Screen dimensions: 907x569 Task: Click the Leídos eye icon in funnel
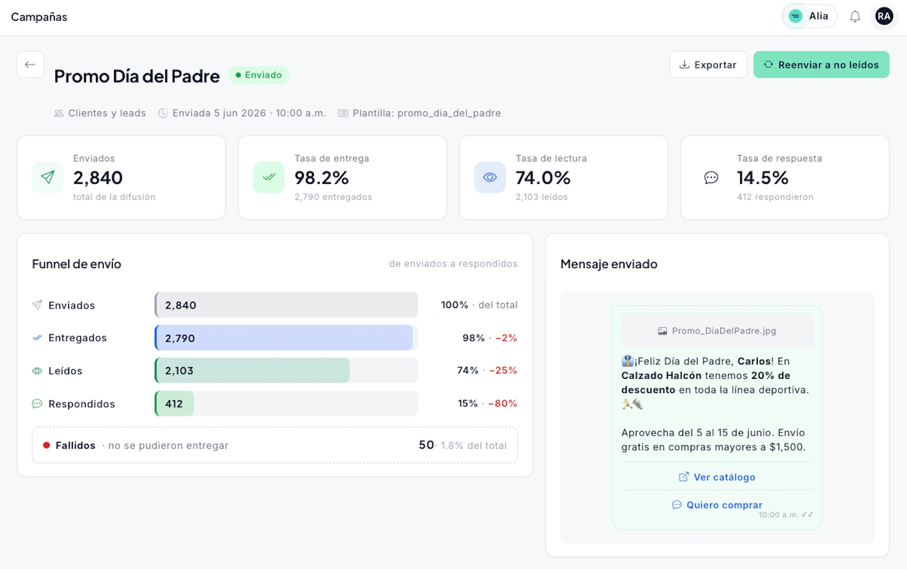pyautogui.click(x=37, y=371)
